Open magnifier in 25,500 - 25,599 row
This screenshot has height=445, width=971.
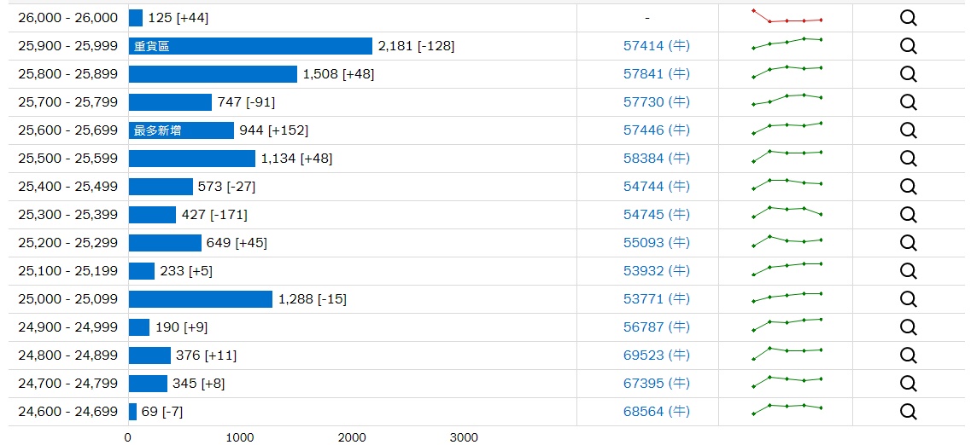click(x=908, y=159)
